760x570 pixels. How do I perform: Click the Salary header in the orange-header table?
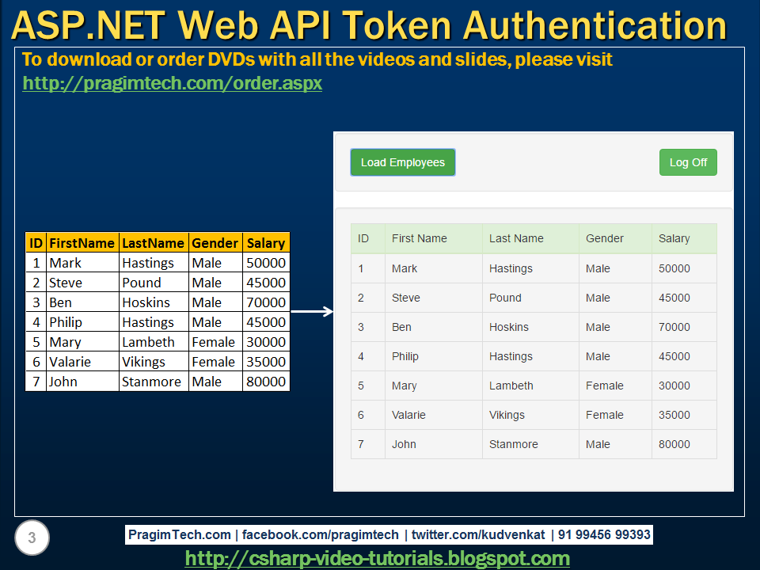click(x=266, y=243)
